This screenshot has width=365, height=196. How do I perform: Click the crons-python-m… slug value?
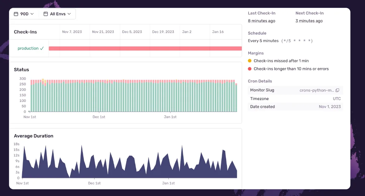[317, 90]
